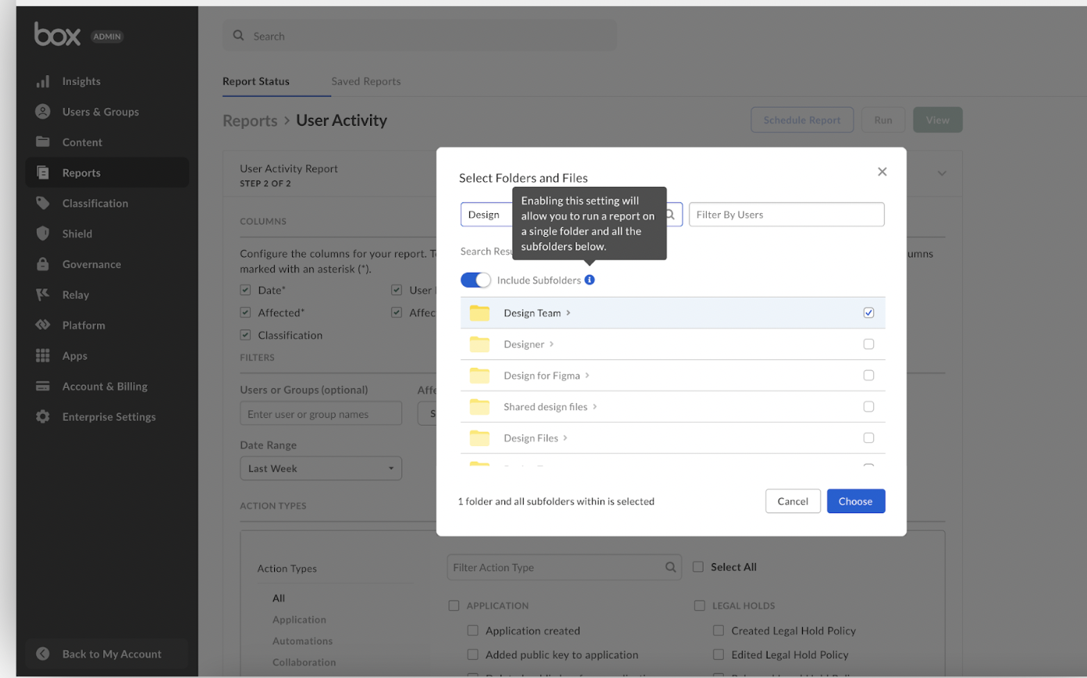The width and height of the screenshot is (1087, 678).
Task: Disable the Include Subfolders toggle
Action: [476, 280]
